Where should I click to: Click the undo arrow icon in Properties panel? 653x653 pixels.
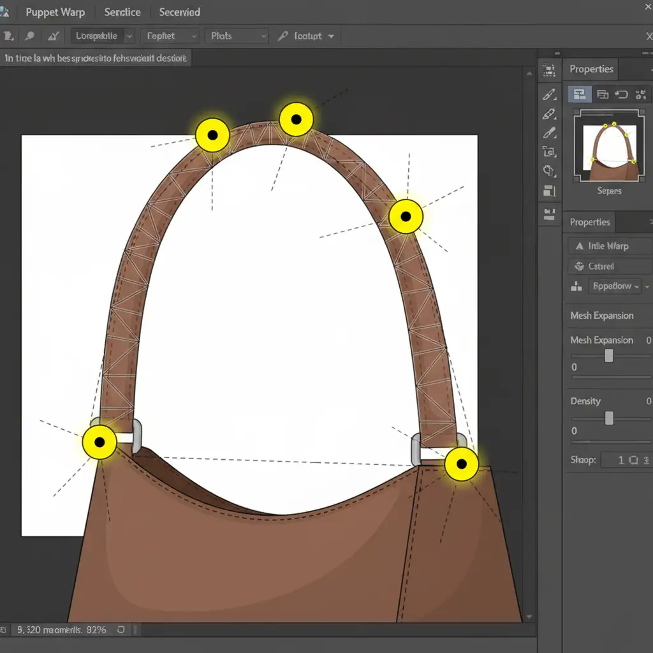click(x=622, y=95)
